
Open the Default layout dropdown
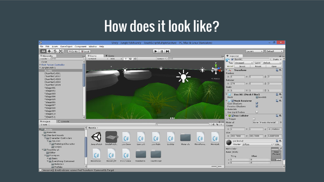274,51
